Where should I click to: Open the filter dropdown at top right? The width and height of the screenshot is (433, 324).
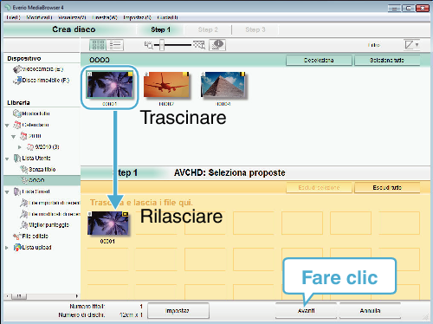(x=411, y=45)
